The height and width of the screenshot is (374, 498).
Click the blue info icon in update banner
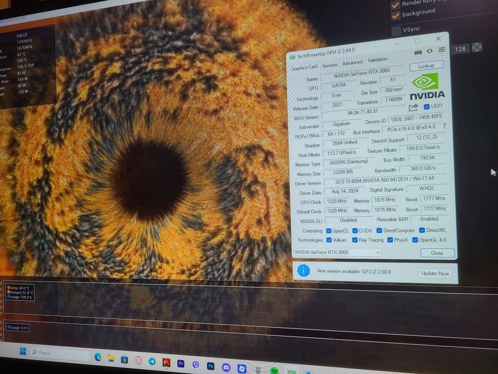tap(303, 270)
